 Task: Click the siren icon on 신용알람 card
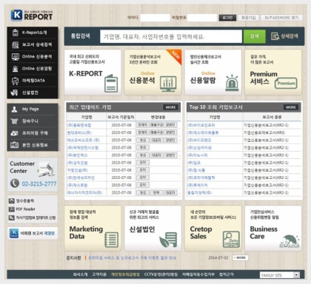coord(232,83)
